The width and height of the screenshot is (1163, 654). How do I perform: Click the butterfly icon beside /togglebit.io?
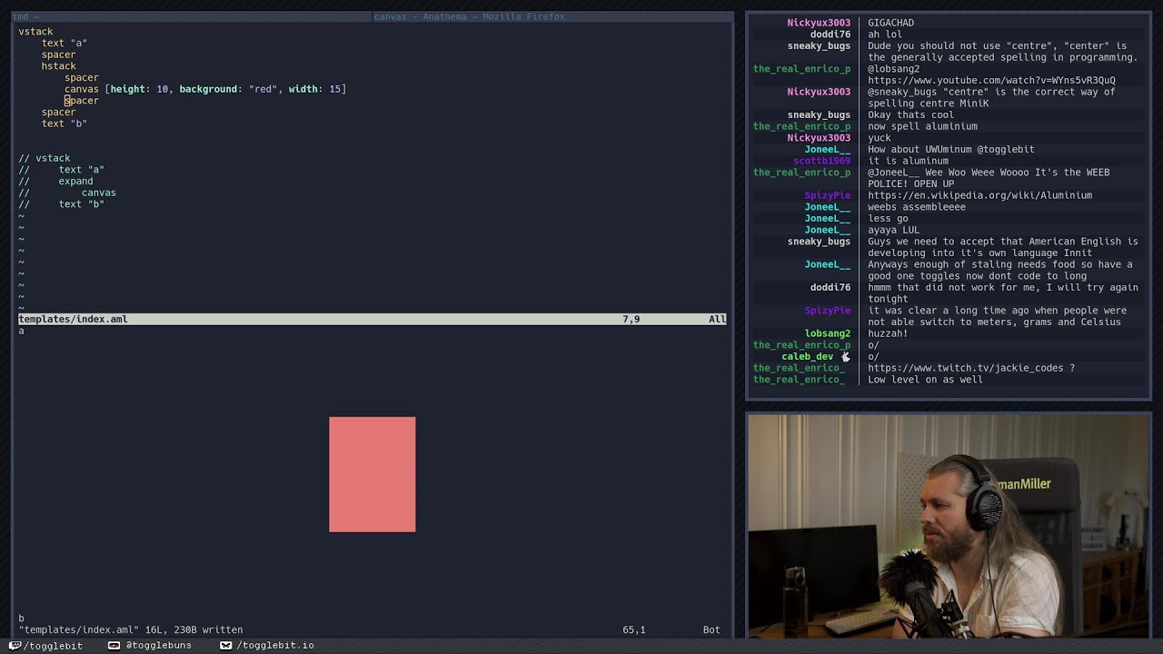tap(225, 645)
